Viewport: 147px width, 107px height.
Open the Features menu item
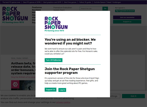point(37,7)
